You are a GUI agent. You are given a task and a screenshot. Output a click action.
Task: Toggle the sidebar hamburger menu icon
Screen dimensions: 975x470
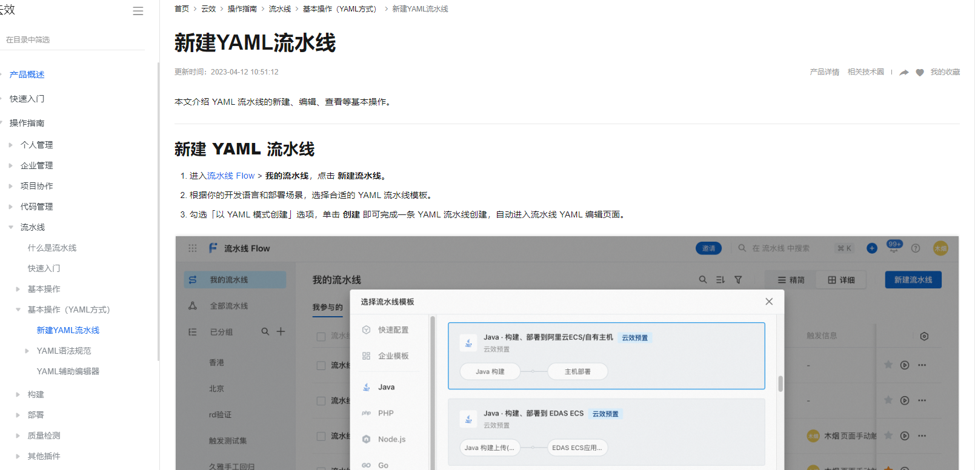(x=138, y=11)
